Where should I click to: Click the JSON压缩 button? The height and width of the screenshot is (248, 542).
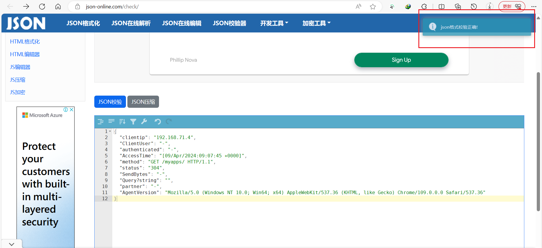(x=143, y=102)
